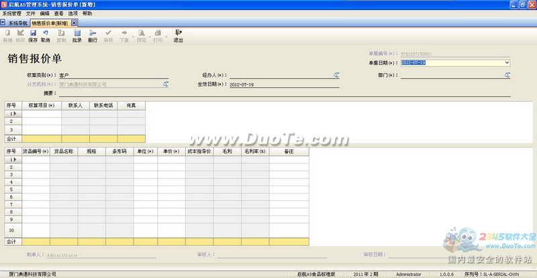Select the 销售报价单[新增] tab
The image size is (537, 278).
coord(50,23)
